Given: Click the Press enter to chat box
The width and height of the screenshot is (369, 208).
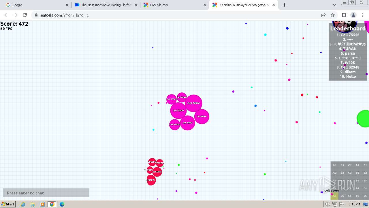Looking at the screenshot, I should click(46, 193).
